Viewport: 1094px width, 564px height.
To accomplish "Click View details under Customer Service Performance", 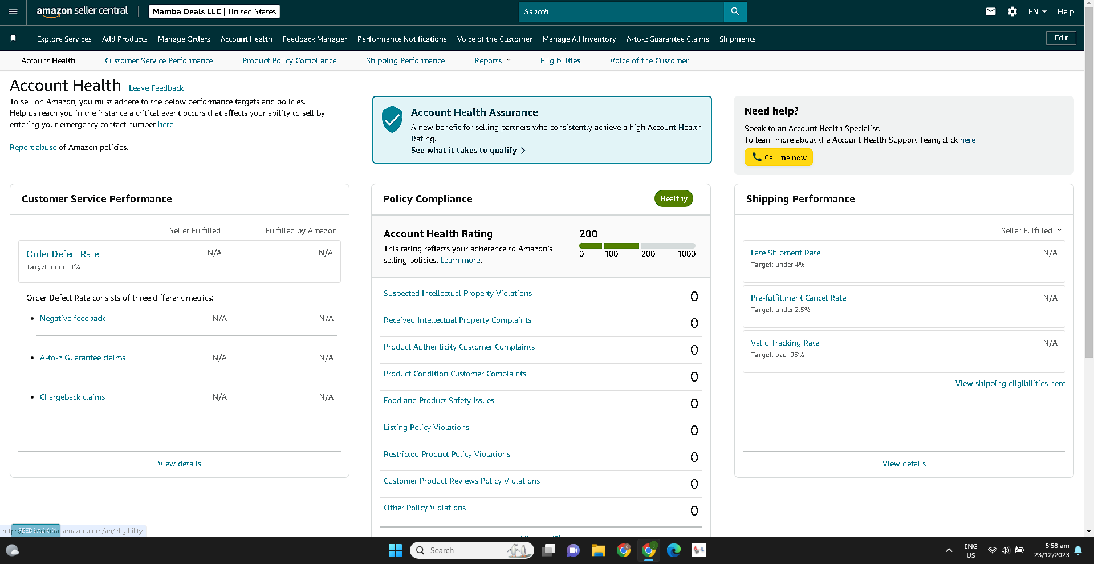I will click(x=180, y=464).
